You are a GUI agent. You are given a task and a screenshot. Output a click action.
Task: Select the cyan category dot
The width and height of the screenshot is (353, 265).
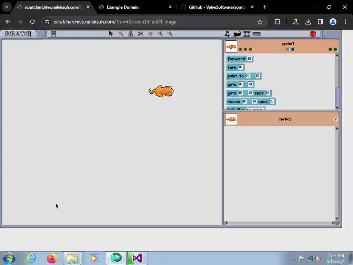click(288, 49)
